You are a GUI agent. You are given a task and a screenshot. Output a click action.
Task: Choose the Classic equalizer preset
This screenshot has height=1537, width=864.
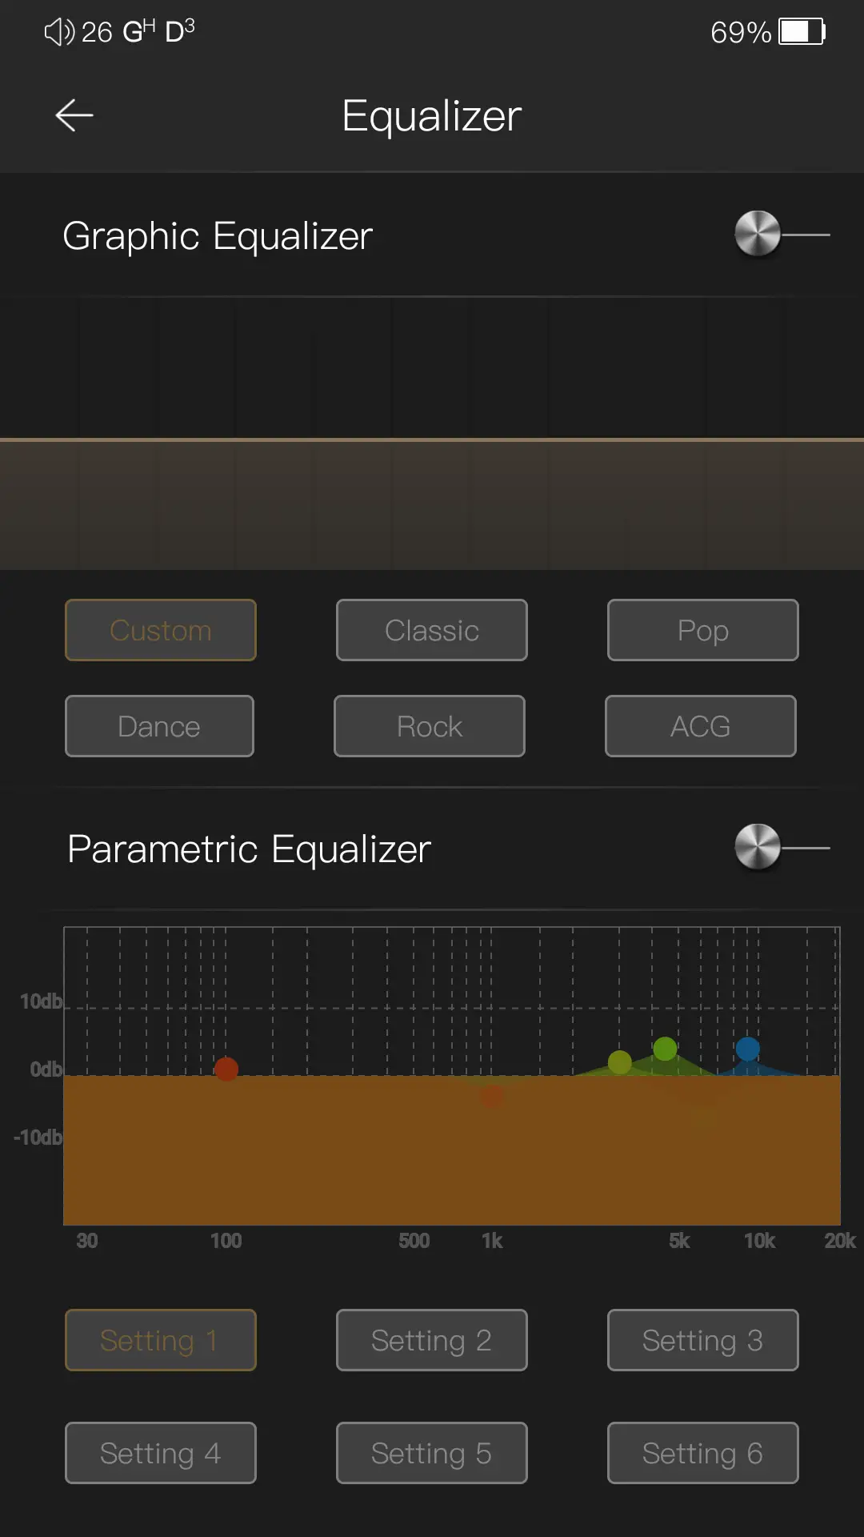pyautogui.click(x=431, y=630)
